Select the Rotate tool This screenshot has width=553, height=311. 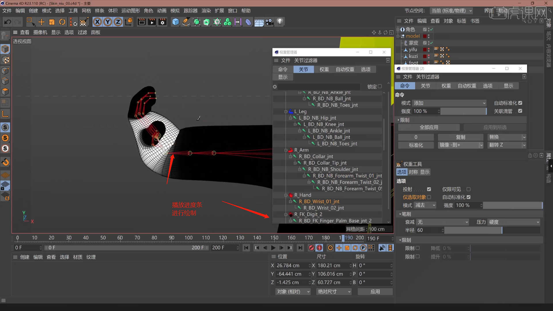(x=63, y=22)
